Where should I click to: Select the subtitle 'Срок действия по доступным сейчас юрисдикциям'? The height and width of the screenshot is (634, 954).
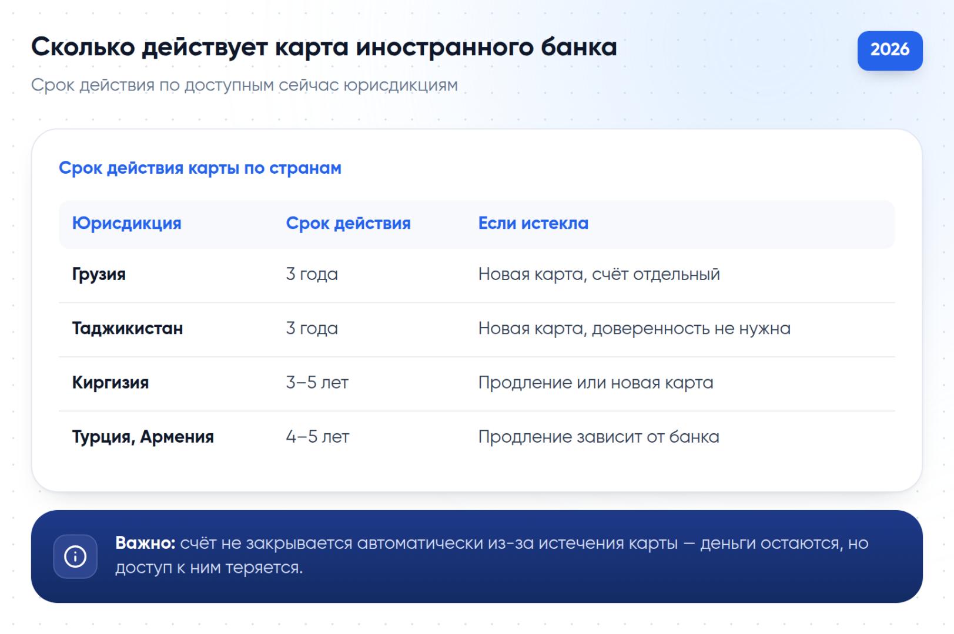click(245, 85)
